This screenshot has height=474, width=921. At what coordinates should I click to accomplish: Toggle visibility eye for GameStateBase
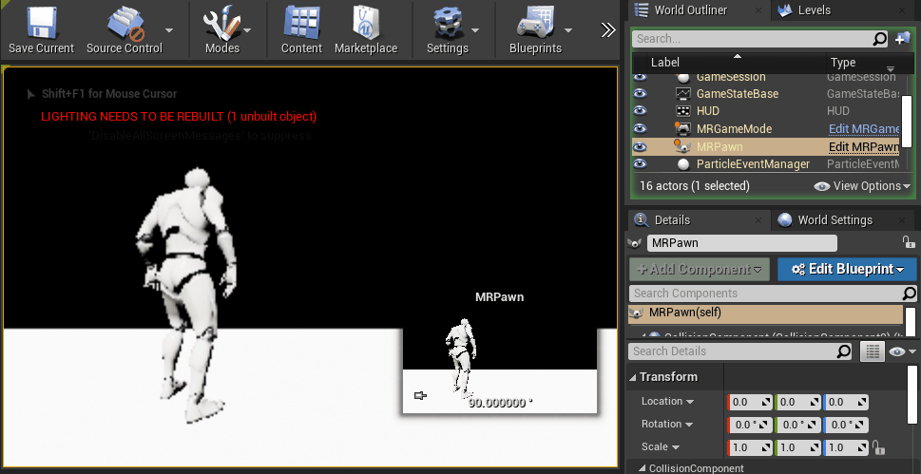640,94
